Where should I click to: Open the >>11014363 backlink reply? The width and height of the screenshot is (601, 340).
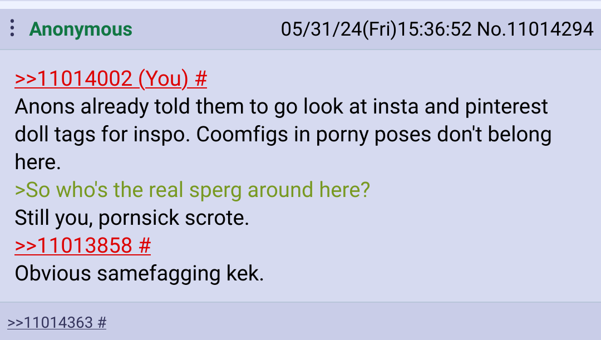pyautogui.click(x=50, y=322)
